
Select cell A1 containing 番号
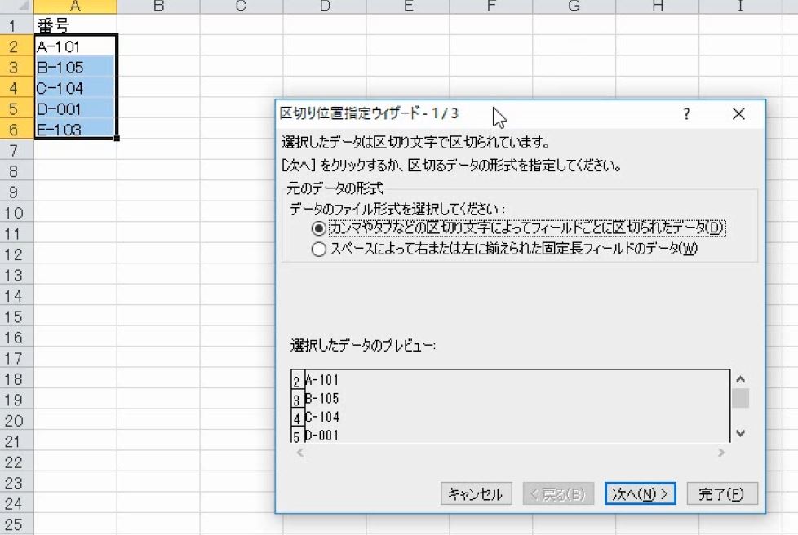coord(76,25)
